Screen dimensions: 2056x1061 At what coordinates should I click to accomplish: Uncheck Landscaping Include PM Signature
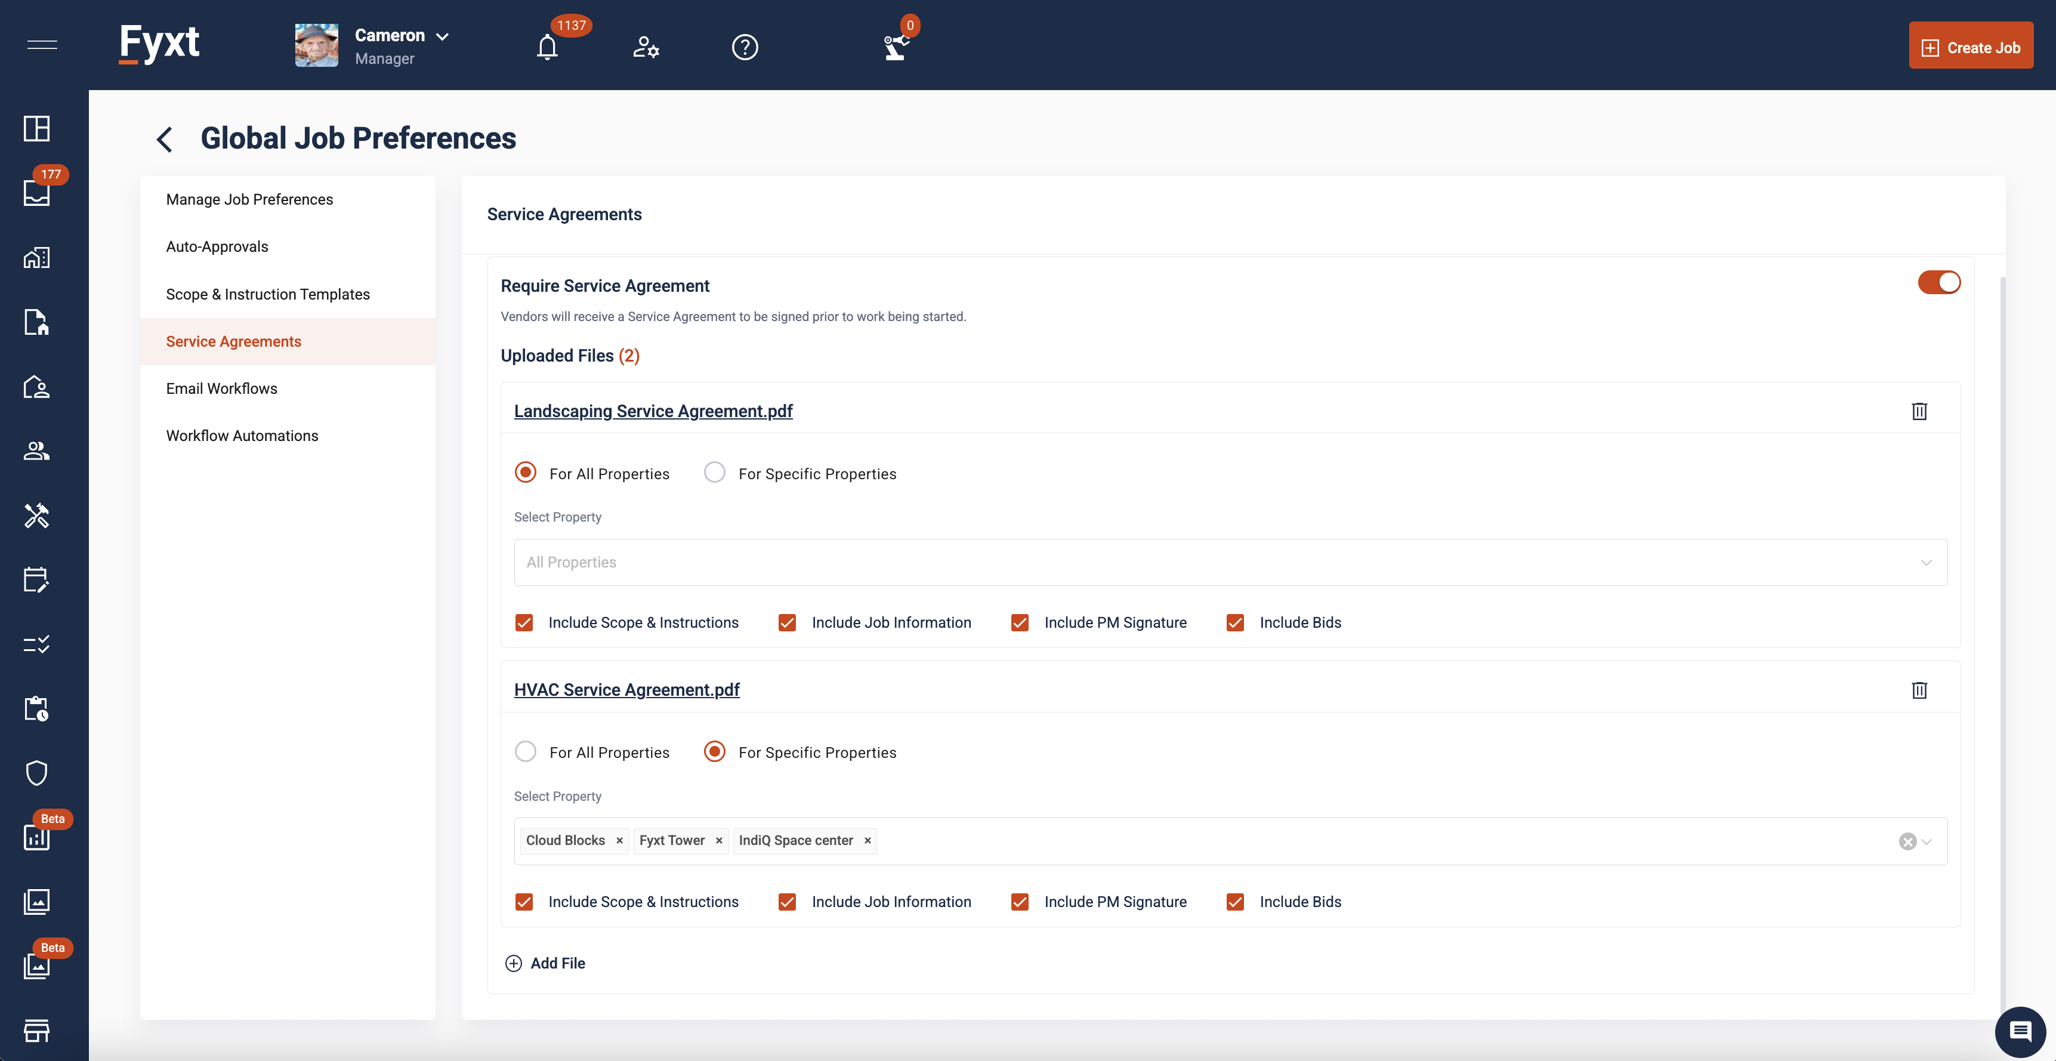click(1019, 623)
